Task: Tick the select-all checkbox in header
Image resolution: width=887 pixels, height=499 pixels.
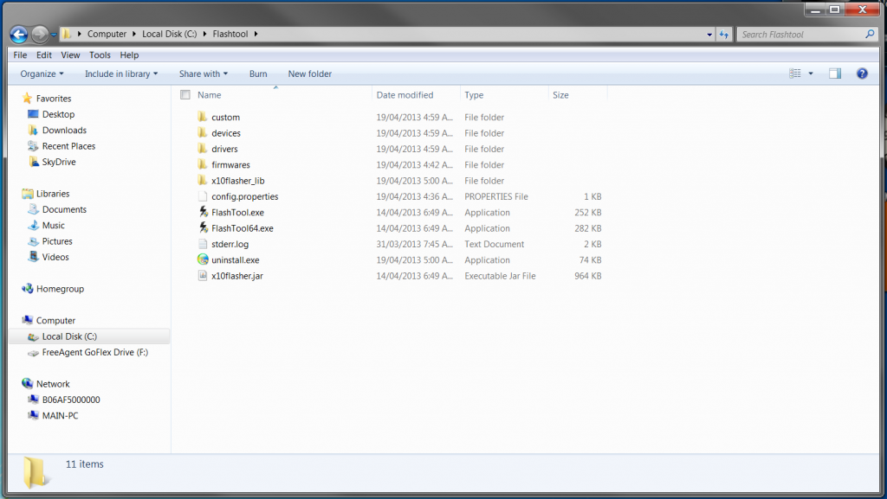Action: [x=185, y=94]
